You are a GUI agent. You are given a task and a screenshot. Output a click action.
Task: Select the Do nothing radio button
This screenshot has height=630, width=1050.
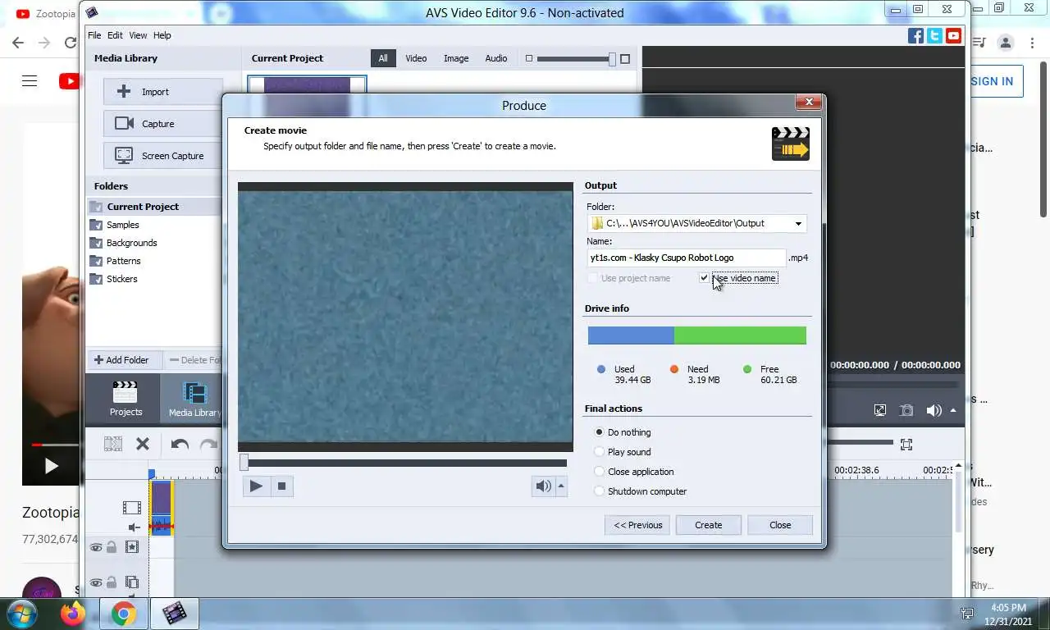(x=599, y=432)
